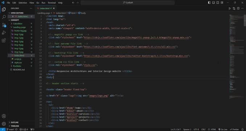Click Prettier in status bar
Screen dimensions: 246x131
tap(234, 130)
